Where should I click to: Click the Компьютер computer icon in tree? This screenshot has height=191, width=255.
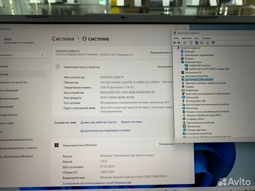click(x=183, y=97)
